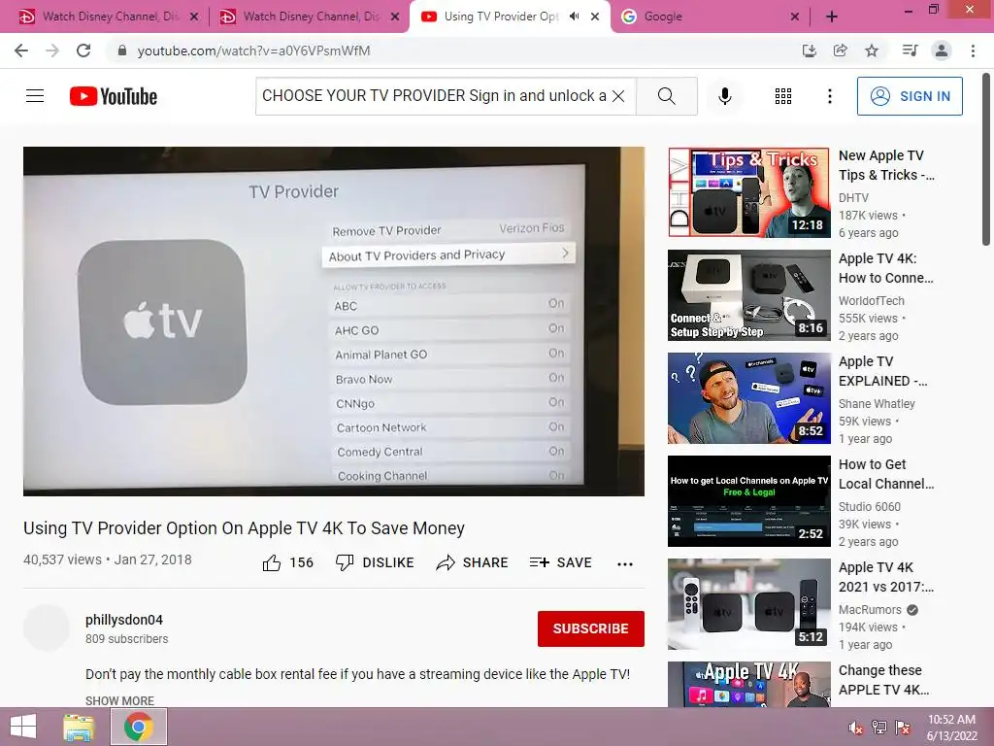This screenshot has width=994, height=746.
Task: Click the network tray icon
Action: coord(879,728)
